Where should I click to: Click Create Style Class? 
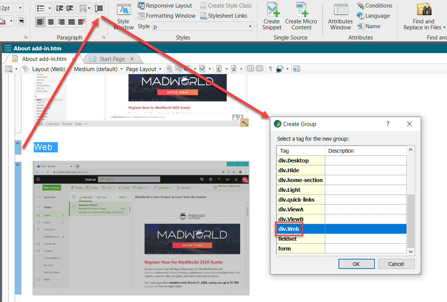pos(226,5)
